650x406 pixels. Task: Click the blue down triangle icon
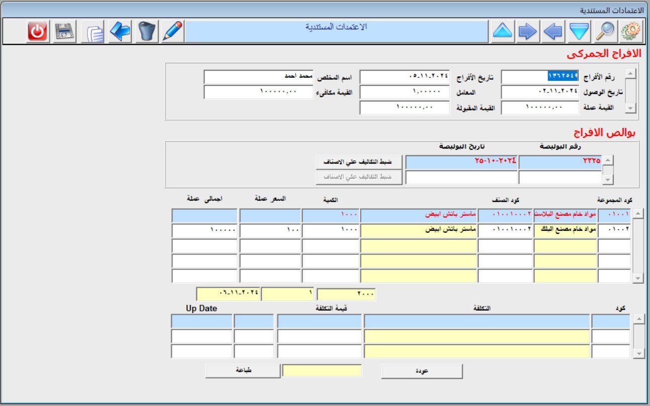point(579,32)
